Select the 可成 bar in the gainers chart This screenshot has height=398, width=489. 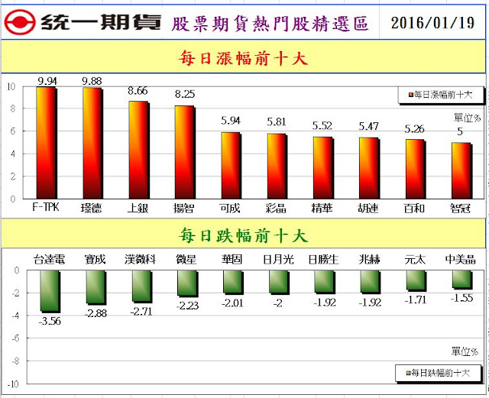click(231, 166)
